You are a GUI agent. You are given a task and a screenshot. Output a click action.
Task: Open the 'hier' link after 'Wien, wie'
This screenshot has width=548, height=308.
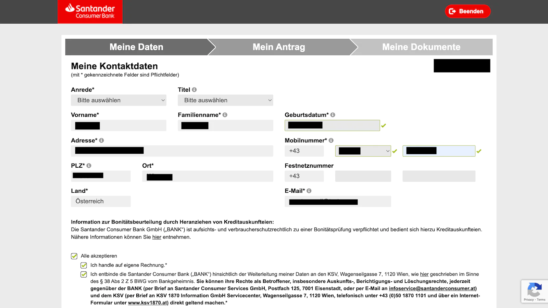point(424,274)
